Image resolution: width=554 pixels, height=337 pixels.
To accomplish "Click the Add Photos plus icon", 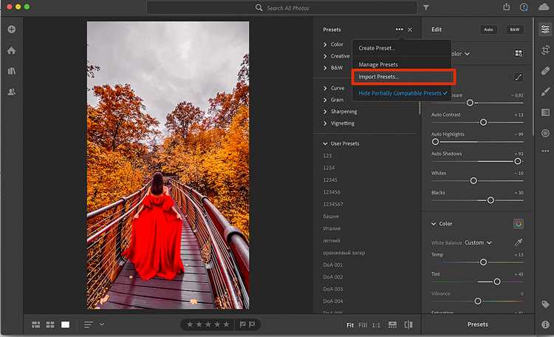I will [12, 29].
